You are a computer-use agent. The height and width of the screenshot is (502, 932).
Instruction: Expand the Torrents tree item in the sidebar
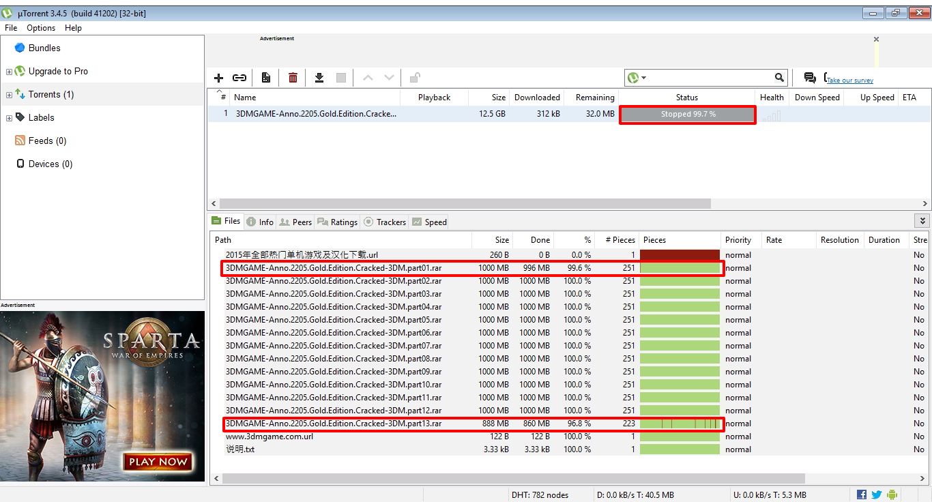(9, 94)
